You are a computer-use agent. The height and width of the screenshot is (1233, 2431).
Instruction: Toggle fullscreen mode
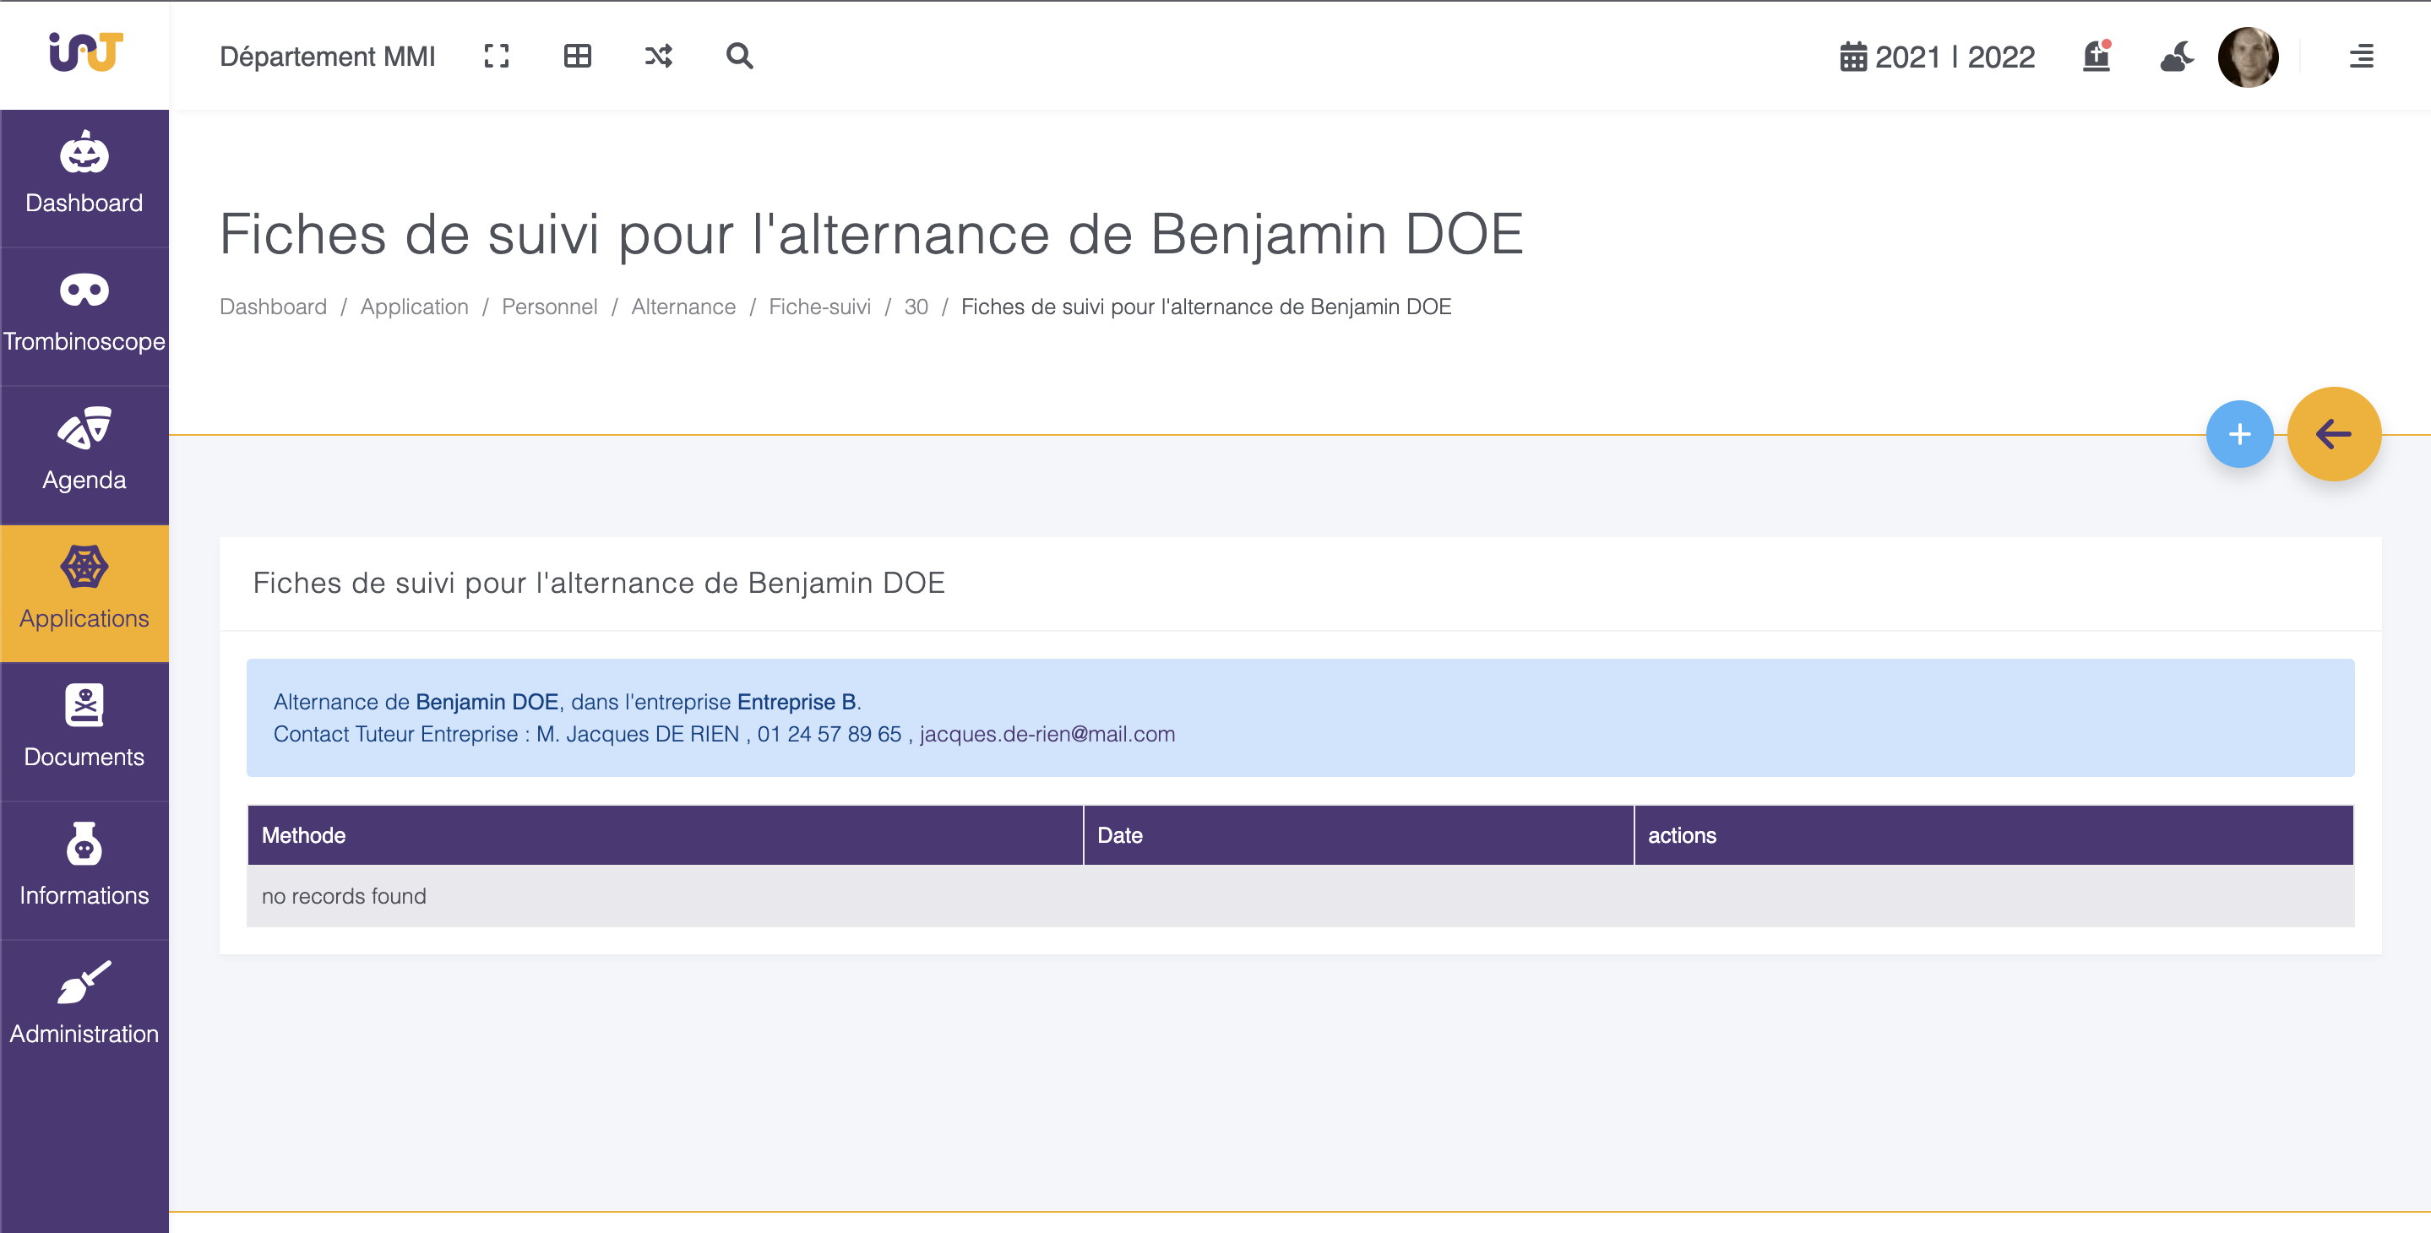497,56
